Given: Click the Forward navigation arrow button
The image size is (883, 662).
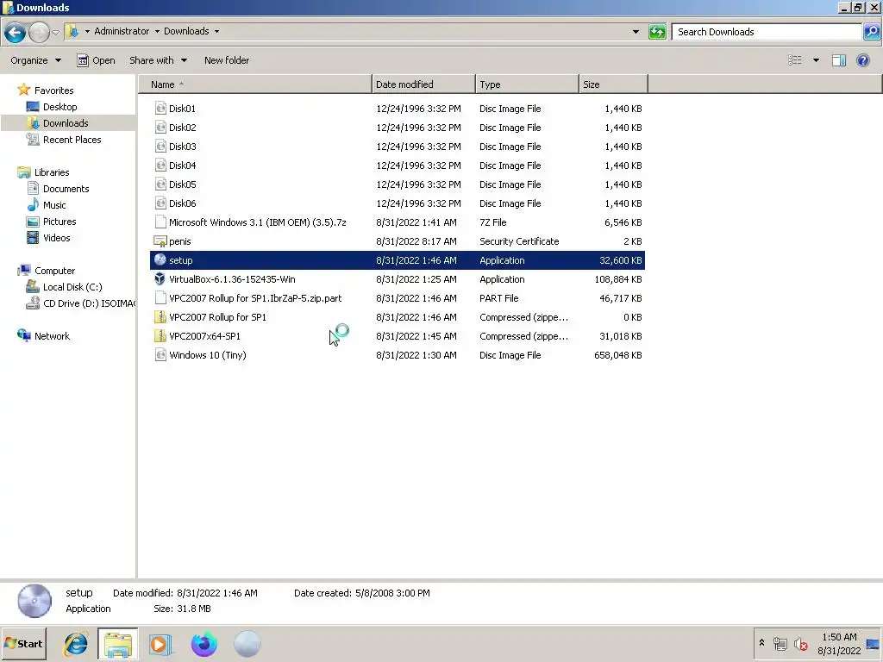Looking at the screenshot, I should 39,32.
